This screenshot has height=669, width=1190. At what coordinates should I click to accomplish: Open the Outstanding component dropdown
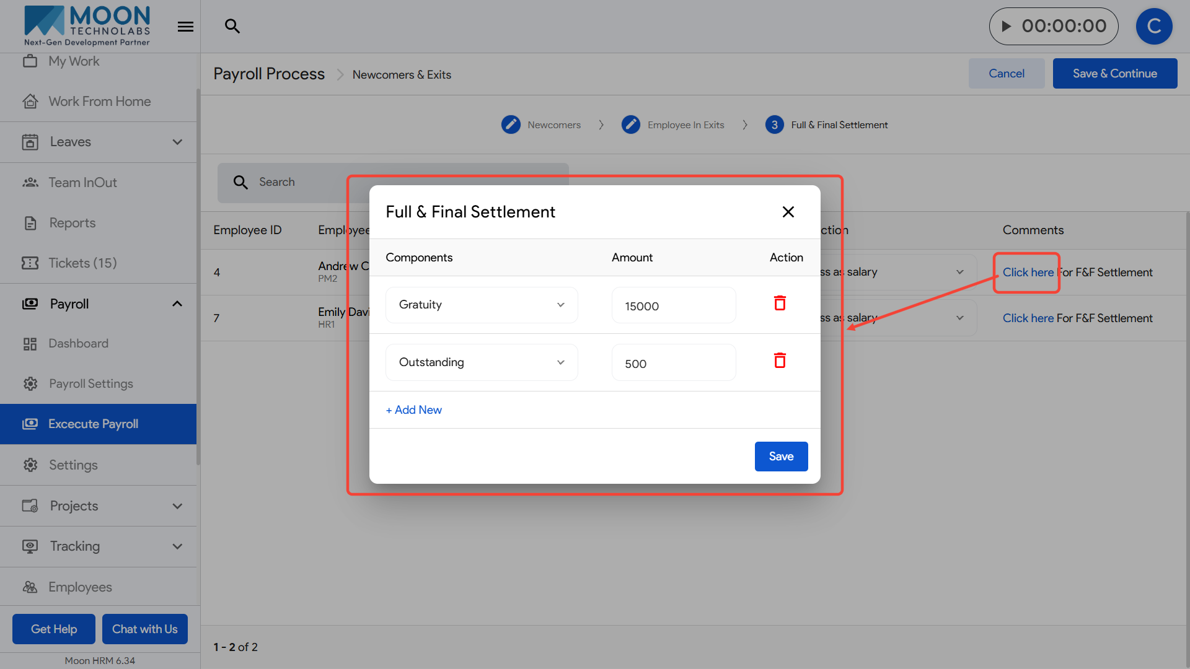click(482, 362)
